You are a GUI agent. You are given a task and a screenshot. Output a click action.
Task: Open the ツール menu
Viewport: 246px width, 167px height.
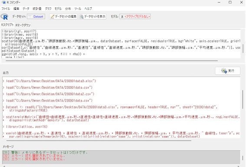(x=78, y=9)
